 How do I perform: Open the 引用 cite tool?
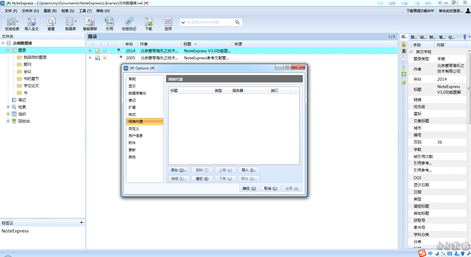tap(109, 24)
